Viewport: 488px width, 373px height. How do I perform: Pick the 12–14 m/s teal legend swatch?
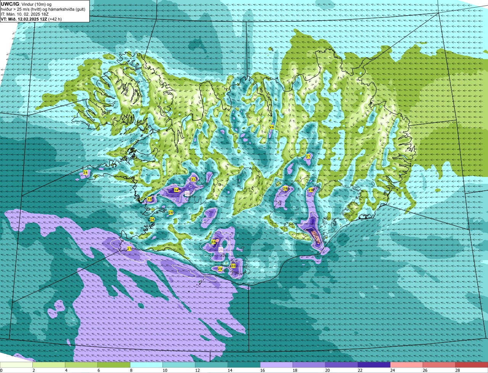coord(212,365)
